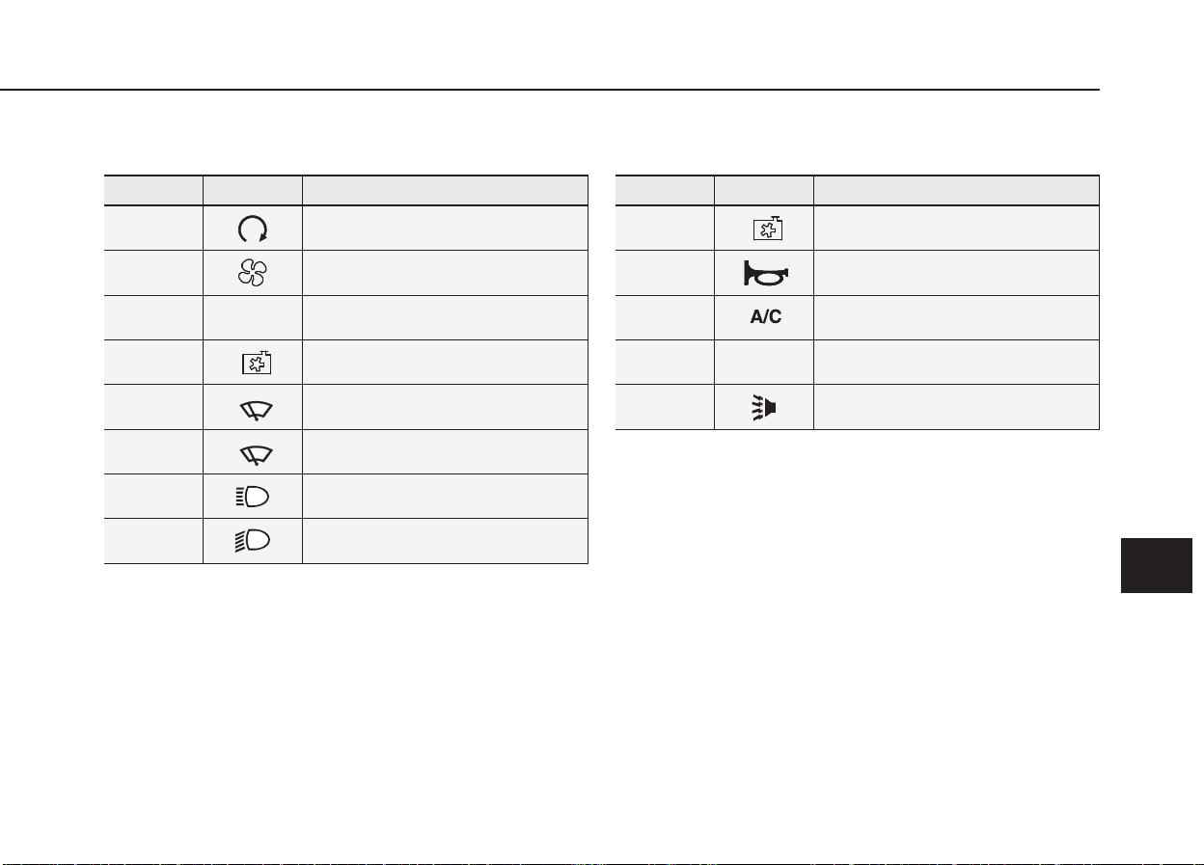Click the horn symbol

763,274
